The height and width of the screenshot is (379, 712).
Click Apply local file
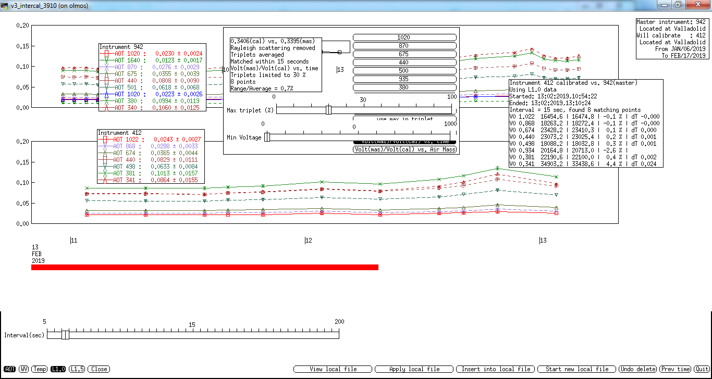[x=414, y=369]
